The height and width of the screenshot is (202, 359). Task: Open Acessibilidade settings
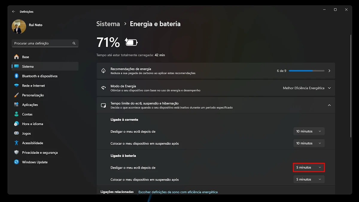point(32,143)
